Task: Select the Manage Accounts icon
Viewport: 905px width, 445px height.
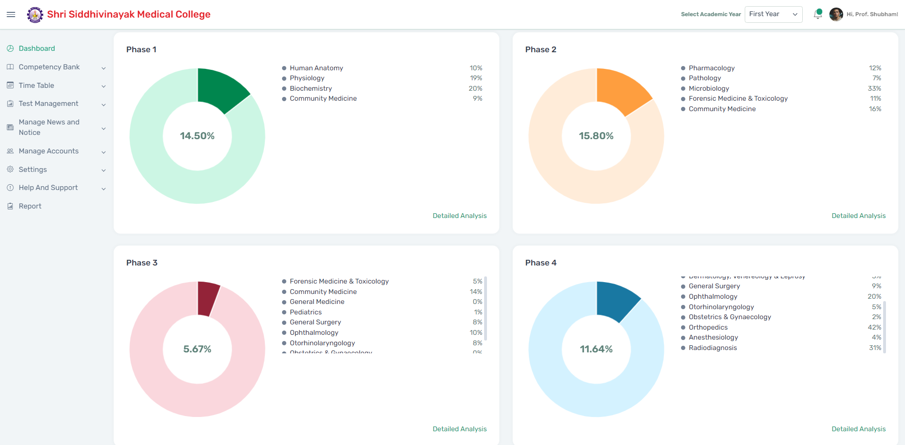Action: [10, 151]
